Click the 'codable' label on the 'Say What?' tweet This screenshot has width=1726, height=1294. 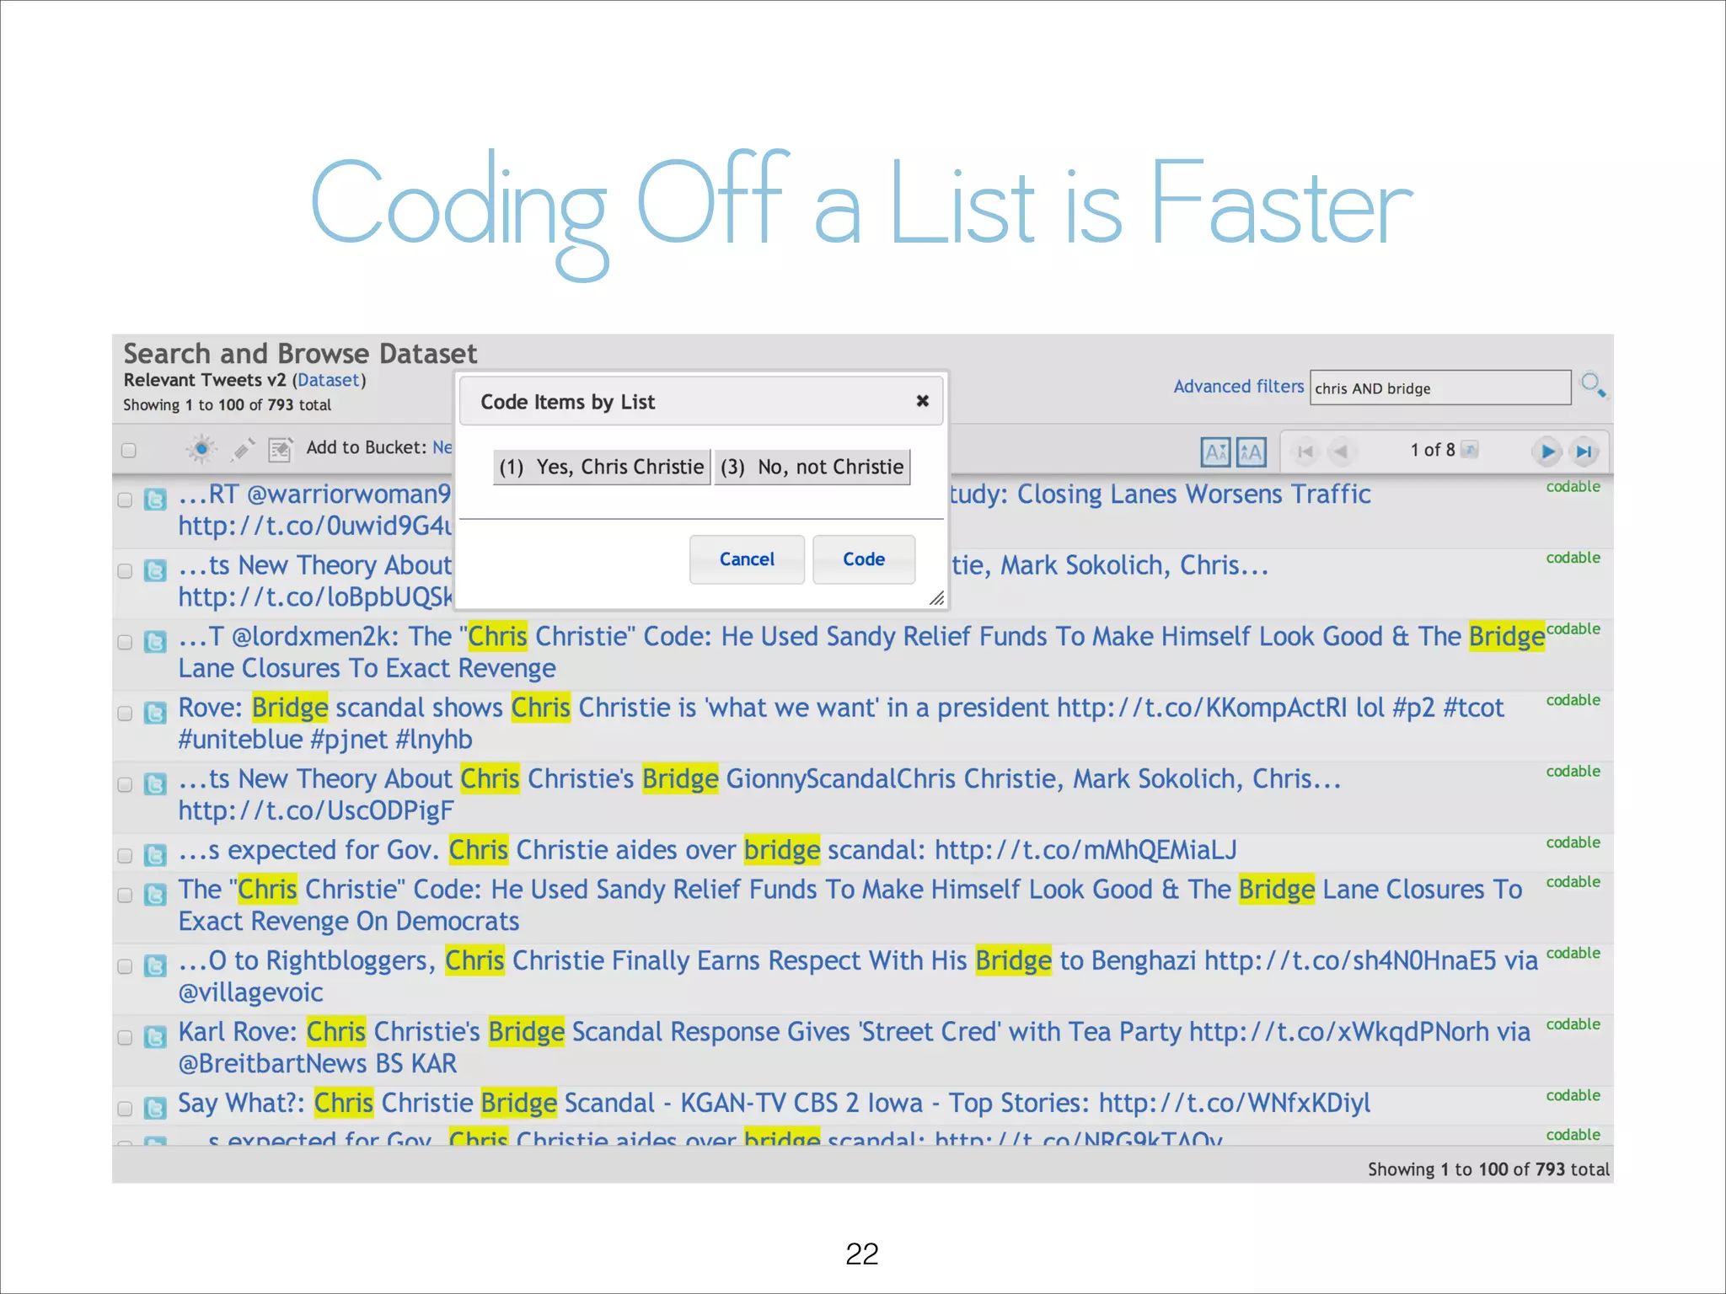(1573, 1095)
